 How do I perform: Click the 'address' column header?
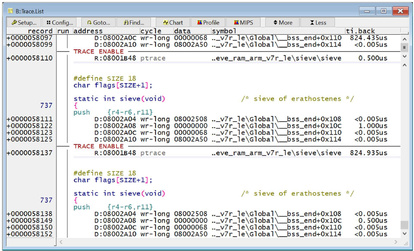(88, 31)
